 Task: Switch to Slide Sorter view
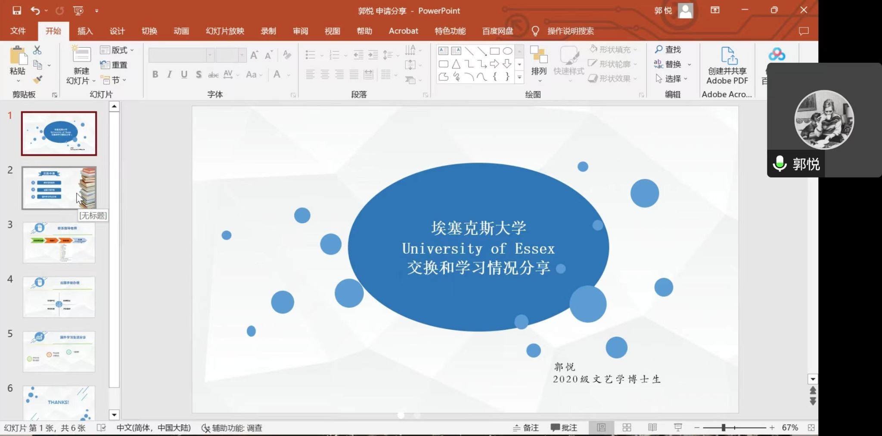tap(627, 428)
